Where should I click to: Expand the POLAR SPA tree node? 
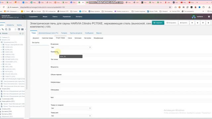[x=1, y=74]
